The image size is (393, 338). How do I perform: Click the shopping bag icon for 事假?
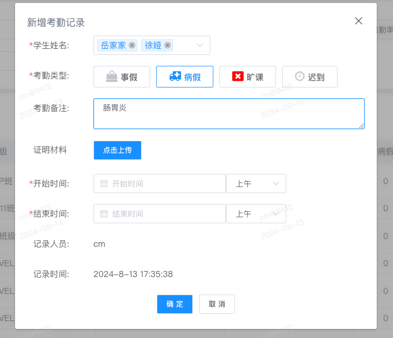pos(112,77)
